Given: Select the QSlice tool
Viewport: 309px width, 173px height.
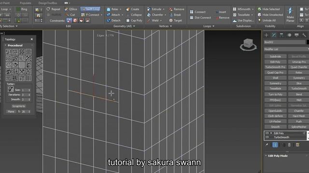Looking at the screenshot, I should [70, 9].
